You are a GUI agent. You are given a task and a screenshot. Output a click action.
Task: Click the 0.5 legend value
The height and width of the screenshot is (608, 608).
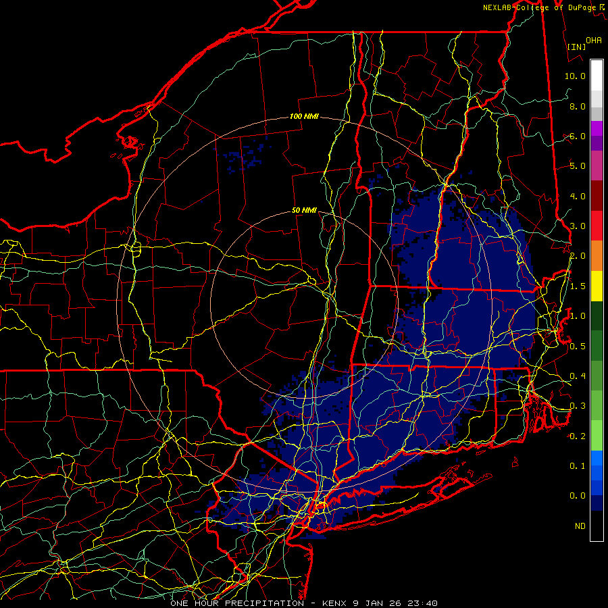(578, 346)
